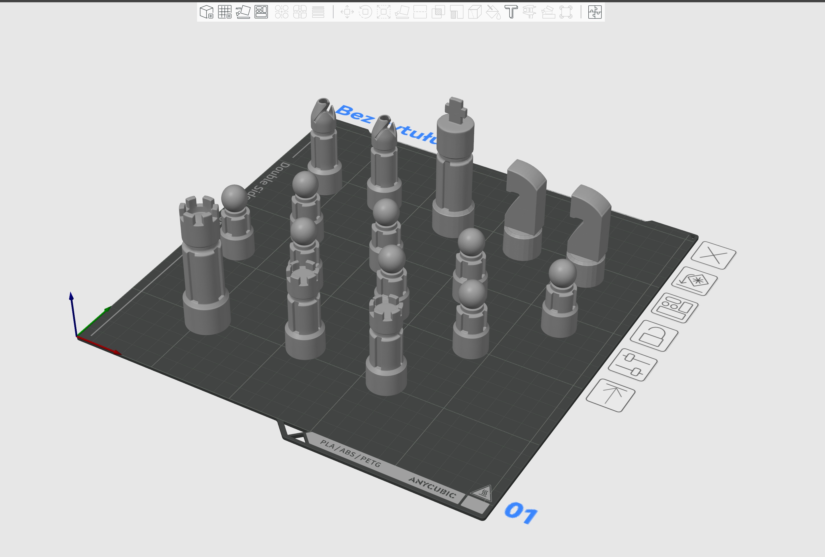Open the Variable layer height tool
825x557 pixels.
[x=318, y=12]
